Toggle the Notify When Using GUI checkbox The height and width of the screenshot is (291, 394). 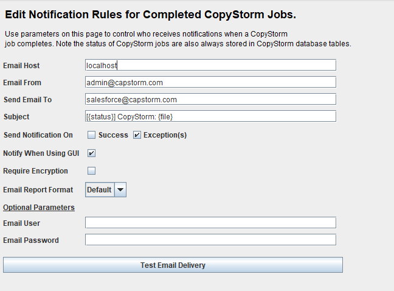[x=91, y=153]
